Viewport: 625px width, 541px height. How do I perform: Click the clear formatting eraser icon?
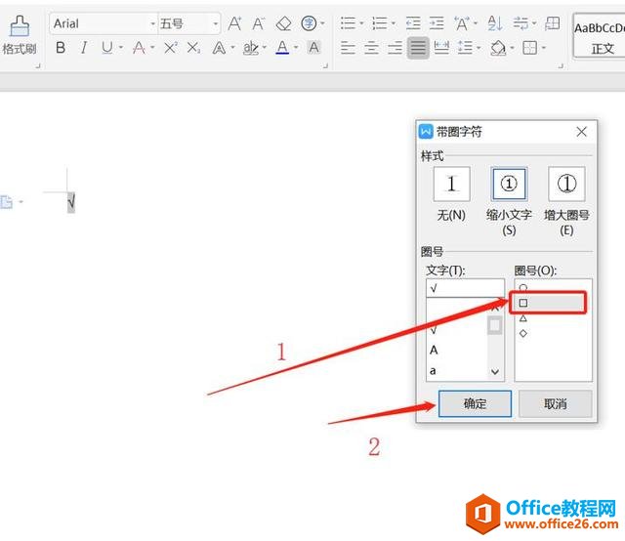tap(283, 23)
